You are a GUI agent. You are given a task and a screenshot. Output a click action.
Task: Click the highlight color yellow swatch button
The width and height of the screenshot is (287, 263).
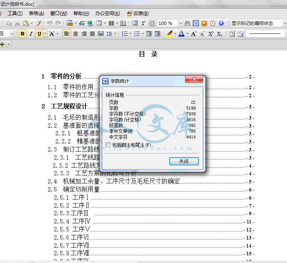[170, 34]
